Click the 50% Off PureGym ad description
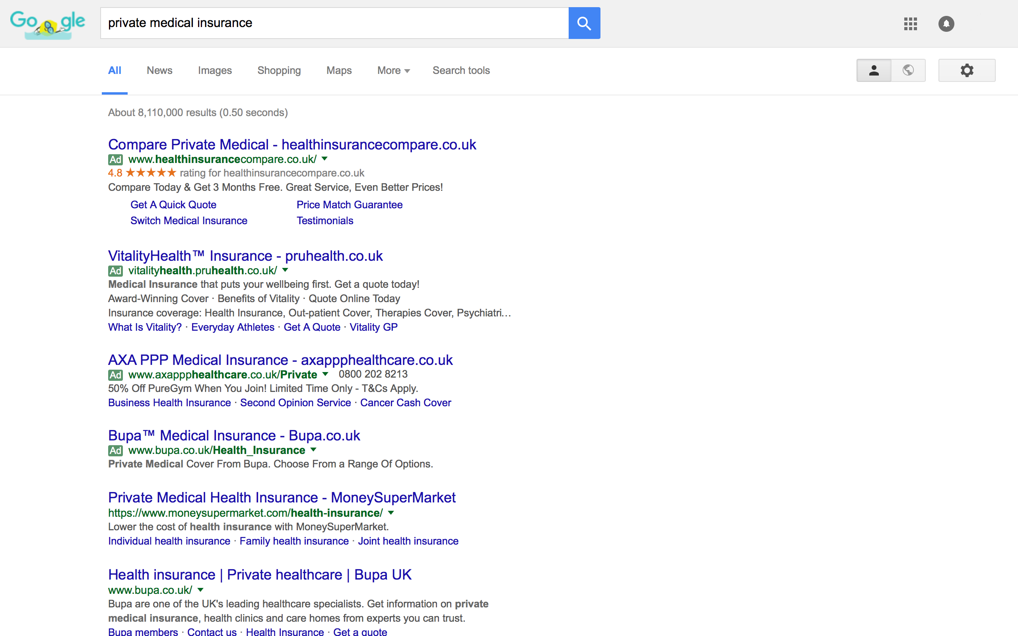The height and width of the screenshot is (636, 1018). click(x=263, y=388)
